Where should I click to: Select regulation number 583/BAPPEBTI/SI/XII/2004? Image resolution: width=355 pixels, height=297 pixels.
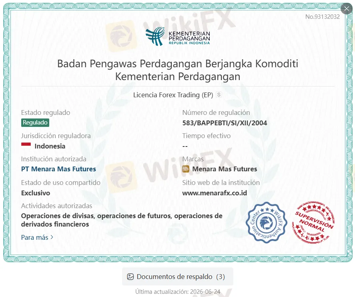click(225, 123)
